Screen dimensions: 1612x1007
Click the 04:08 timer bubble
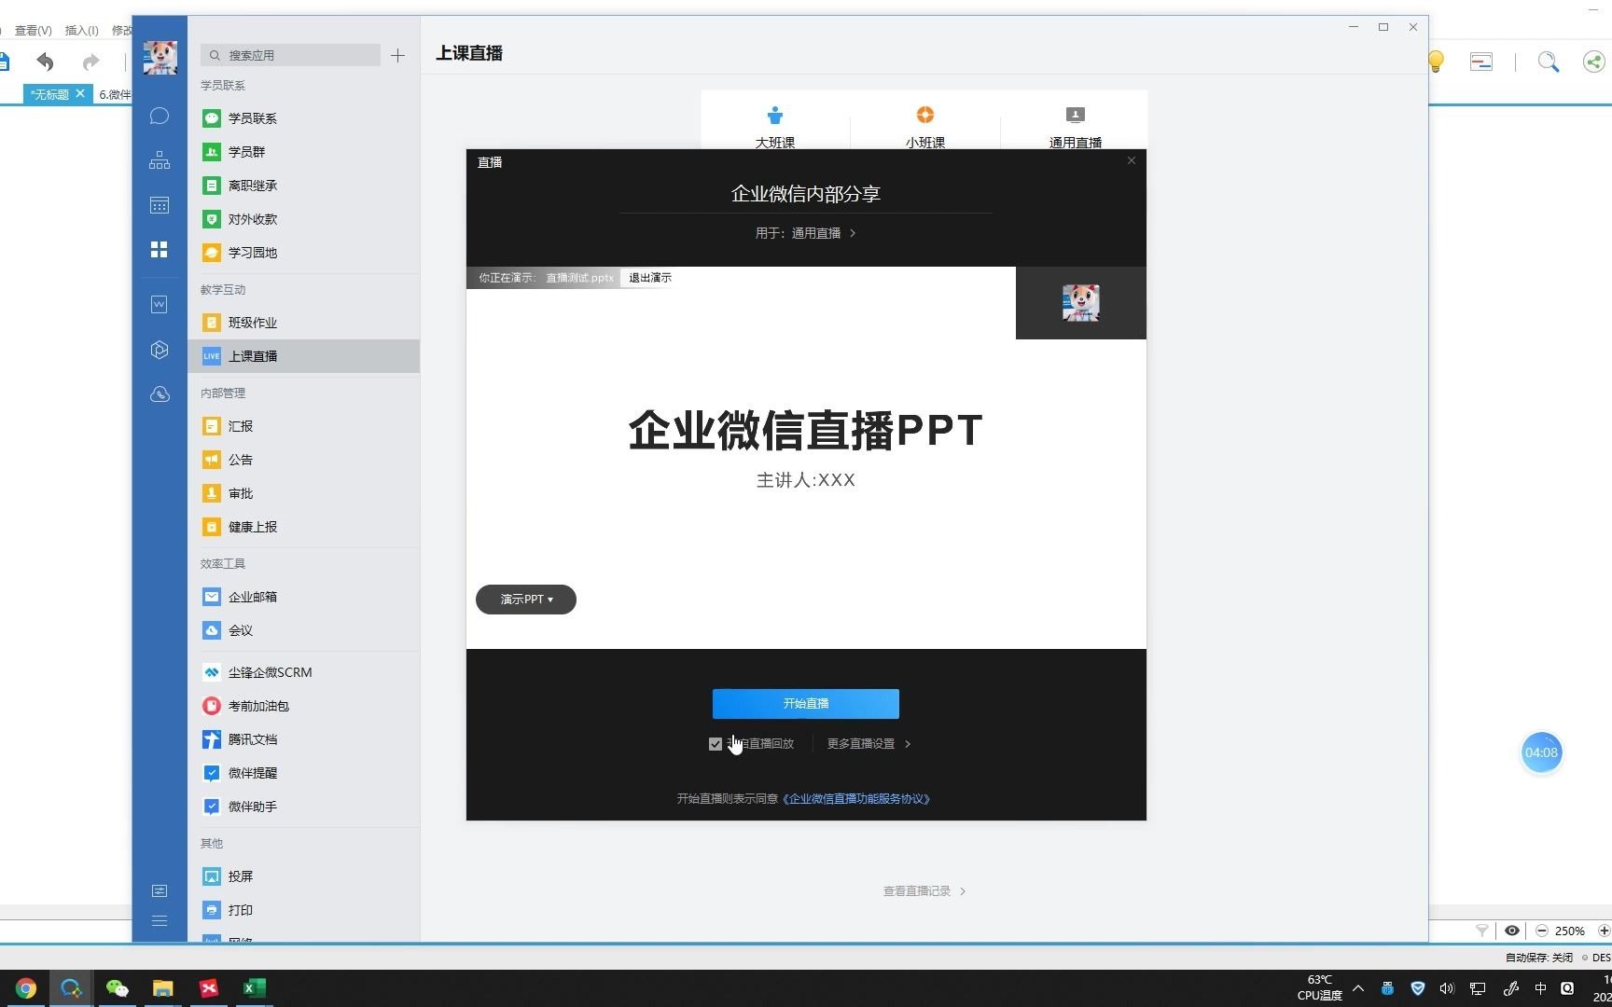point(1541,752)
